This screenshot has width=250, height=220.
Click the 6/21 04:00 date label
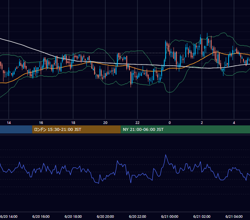234,216
